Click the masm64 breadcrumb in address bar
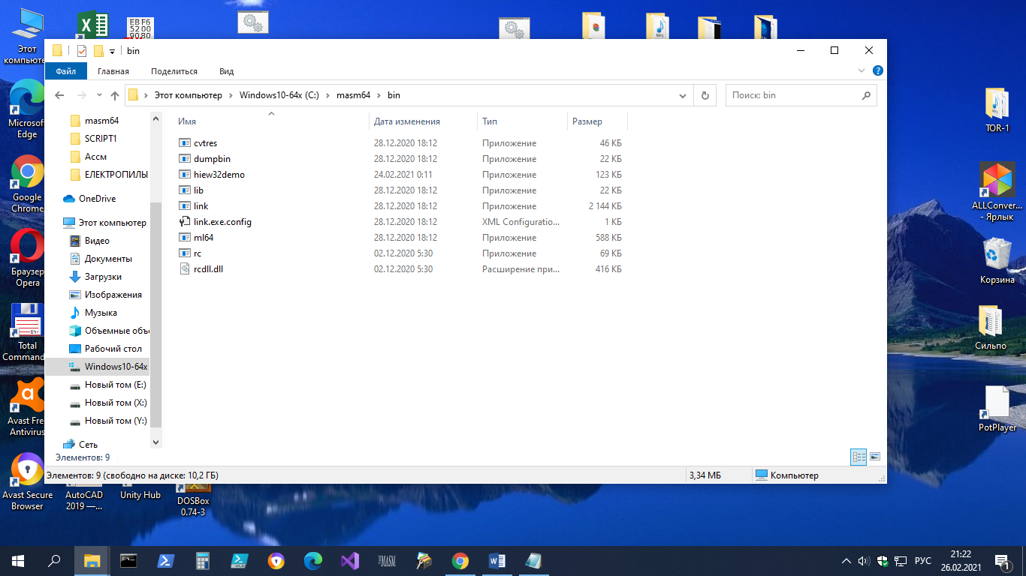Image resolution: width=1026 pixels, height=576 pixels. pos(353,95)
